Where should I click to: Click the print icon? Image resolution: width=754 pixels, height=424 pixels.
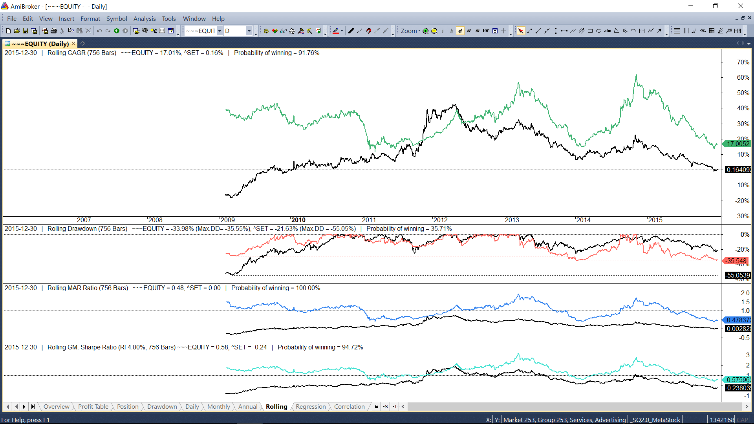pyautogui.click(x=54, y=31)
